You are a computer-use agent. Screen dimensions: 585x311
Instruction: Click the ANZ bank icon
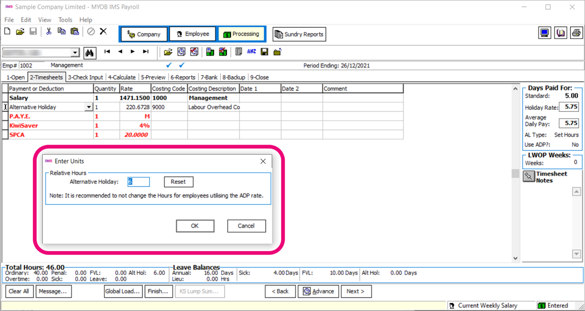coord(252,52)
